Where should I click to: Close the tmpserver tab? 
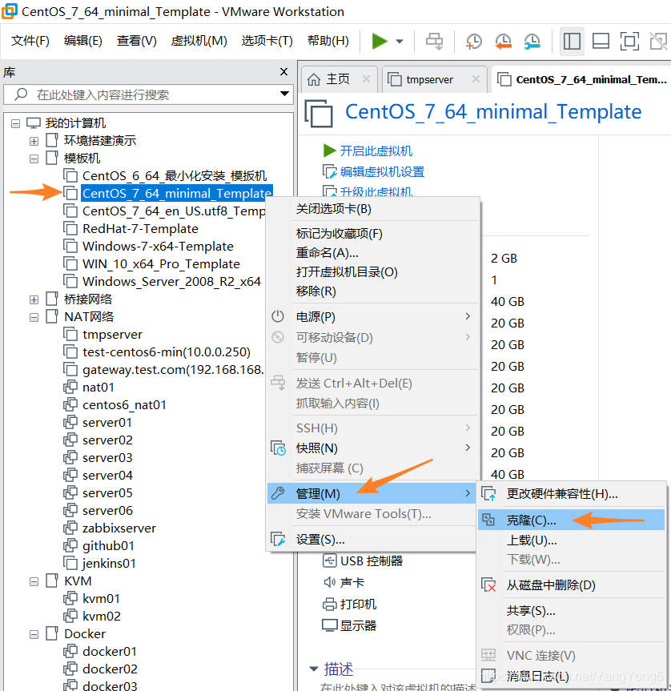pos(476,79)
